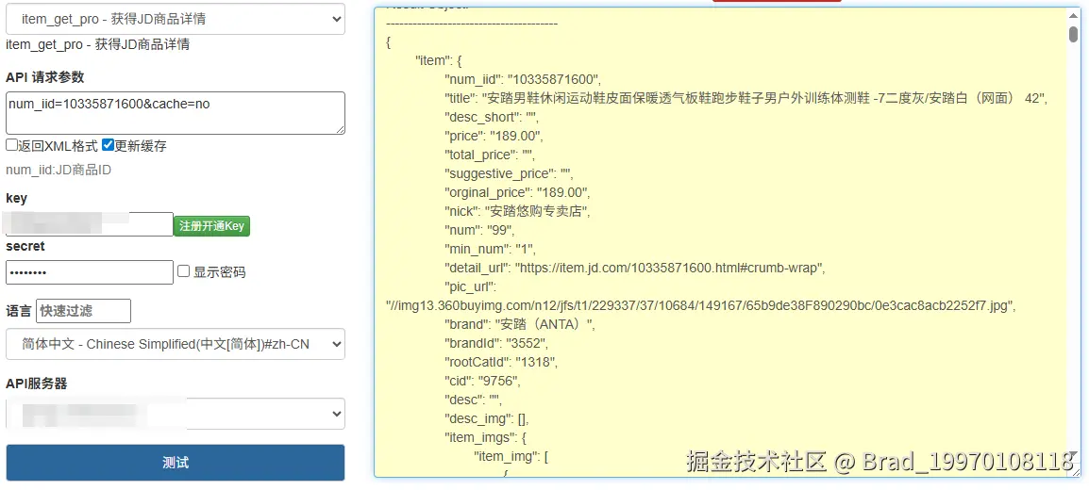
Task: Click the brand value 安踏（ANTA）
Action: click(x=544, y=324)
